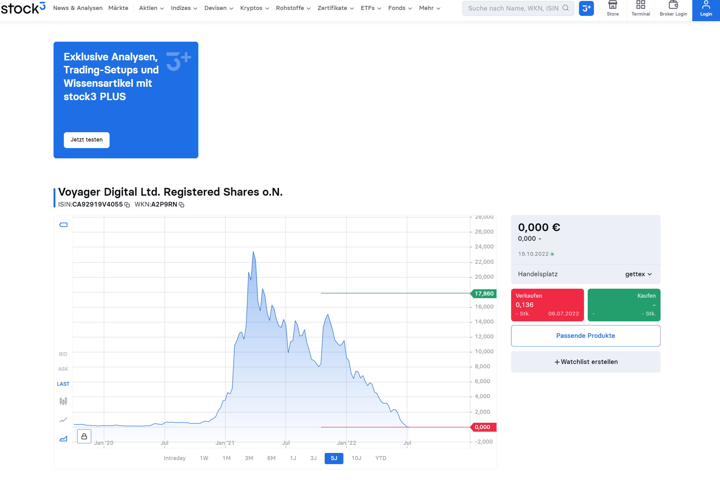Click Watchlist erstellen button
The width and height of the screenshot is (720, 480).
tap(586, 362)
